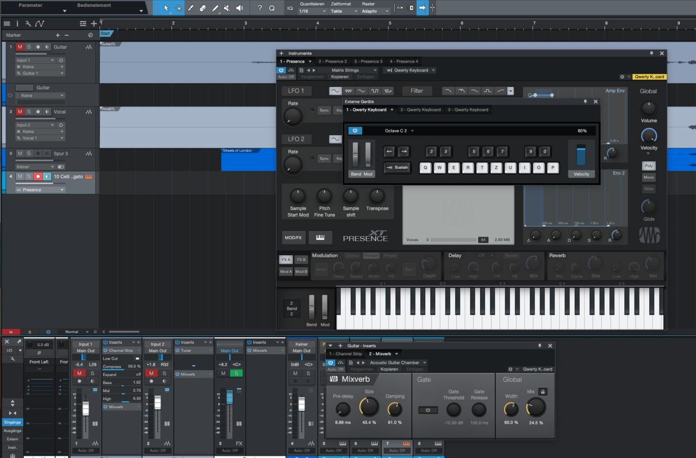Toggle the Mixverb Gate power button
696x458 pixels.
point(428,410)
